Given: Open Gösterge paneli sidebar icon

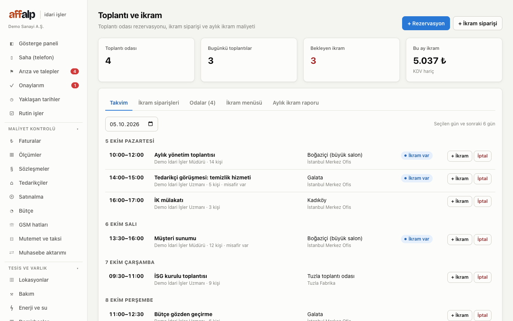Looking at the screenshot, I should (x=12, y=43).
